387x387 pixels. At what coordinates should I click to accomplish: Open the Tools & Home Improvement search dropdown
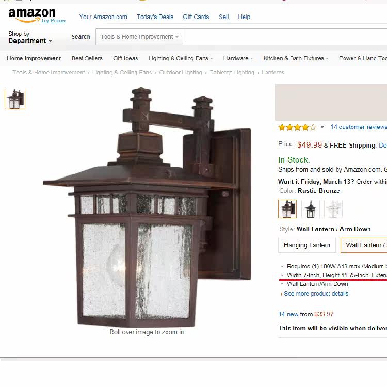point(139,37)
